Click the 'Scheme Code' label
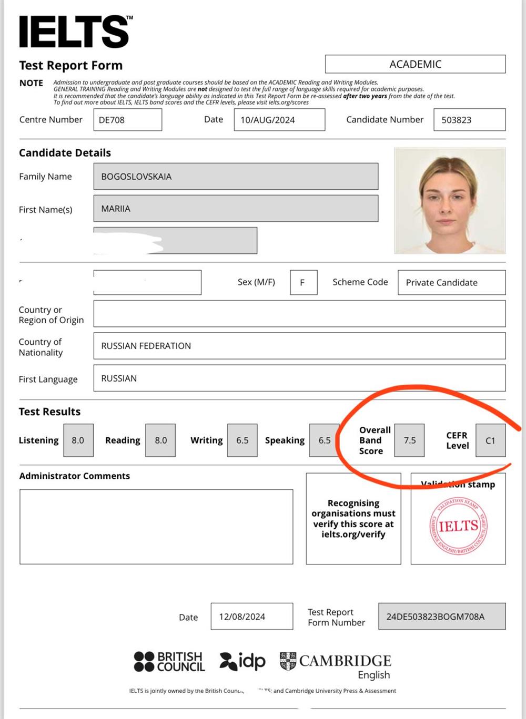Screen dimensions: 526x719 [x=360, y=282]
